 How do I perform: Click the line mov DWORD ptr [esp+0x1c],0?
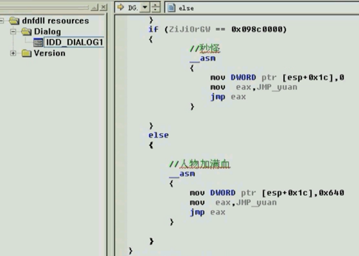[x=277, y=78]
